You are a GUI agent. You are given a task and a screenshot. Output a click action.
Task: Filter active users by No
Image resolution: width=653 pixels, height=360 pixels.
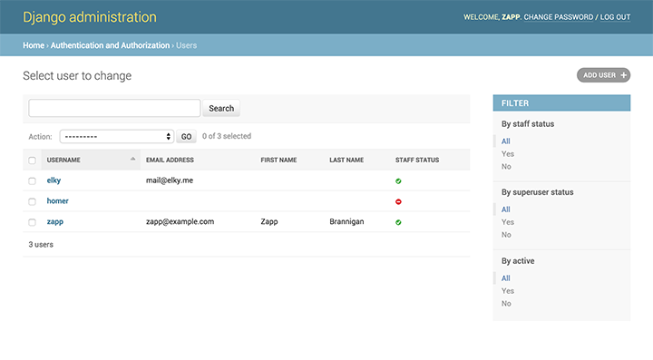(x=506, y=304)
